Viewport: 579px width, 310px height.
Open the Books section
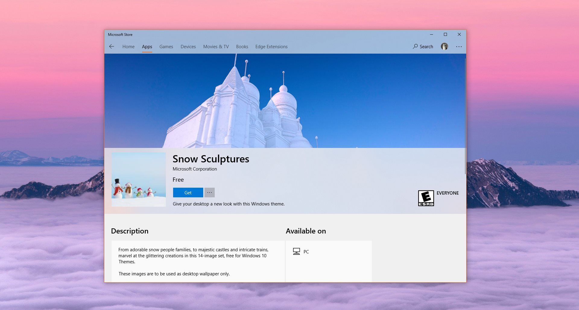pos(242,47)
